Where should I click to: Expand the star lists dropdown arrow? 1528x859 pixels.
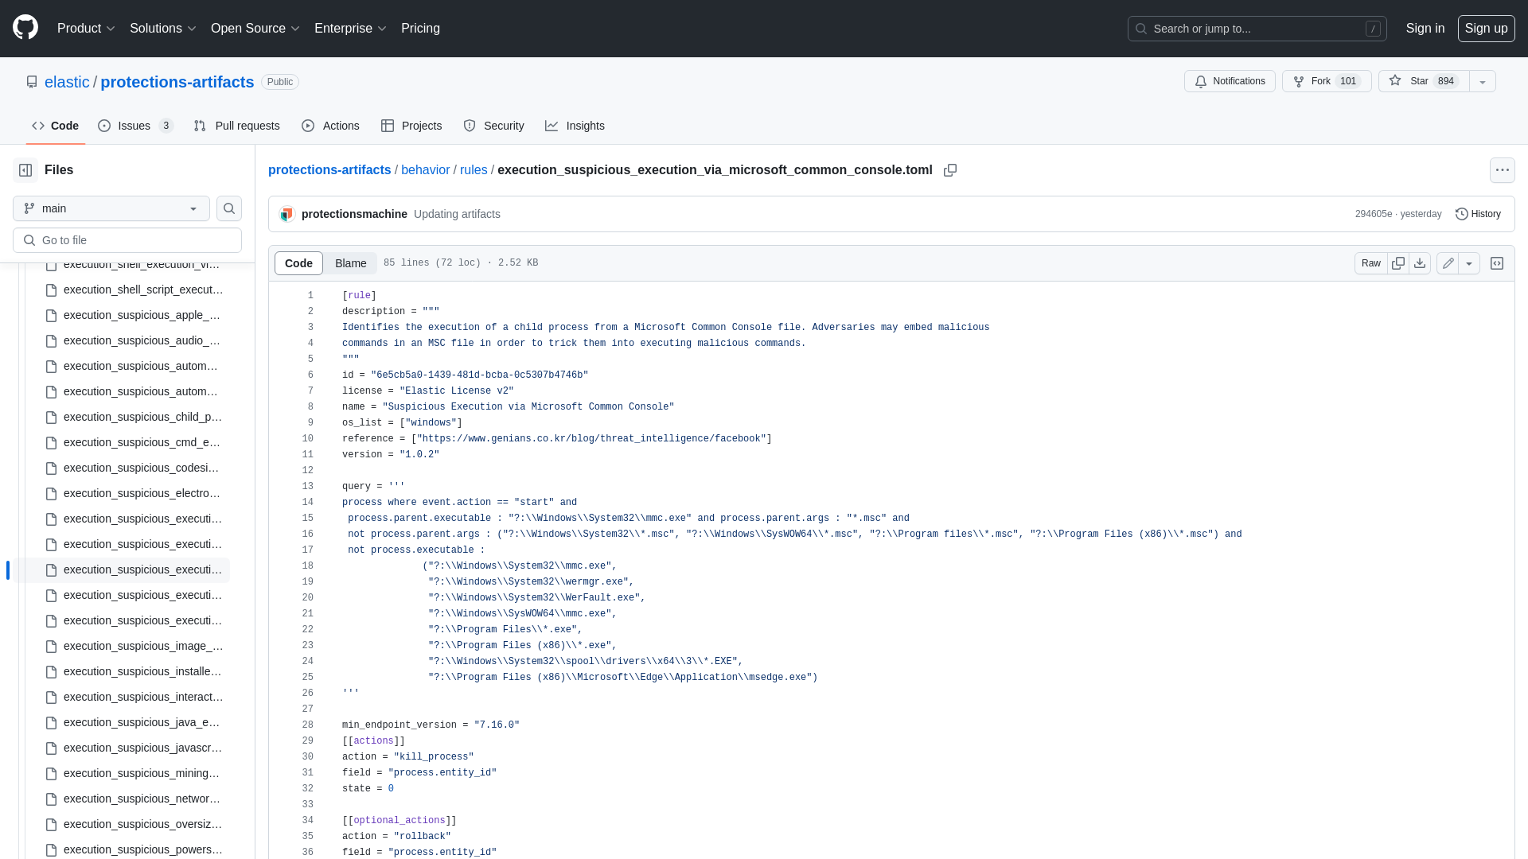1483,81
